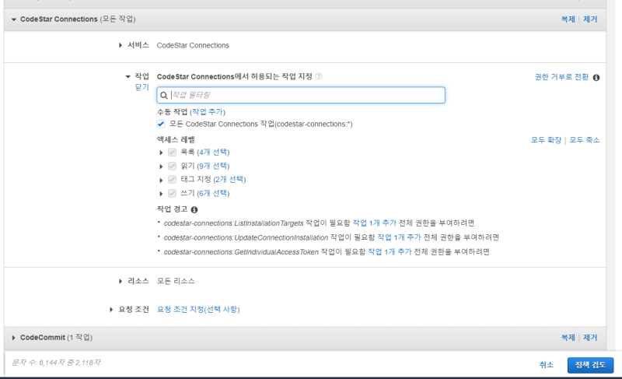Click 복제 for CodeStar Connections

pyautogui.click(x=568, y=19)
